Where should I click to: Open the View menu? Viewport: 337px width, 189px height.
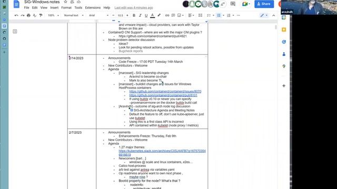(x=44, y=8)
